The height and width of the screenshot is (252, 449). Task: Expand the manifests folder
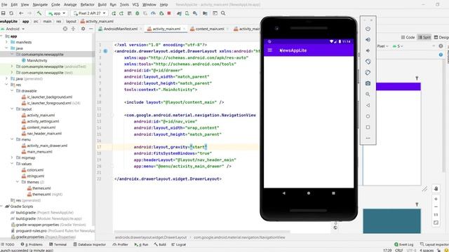(x=6, y=42)
